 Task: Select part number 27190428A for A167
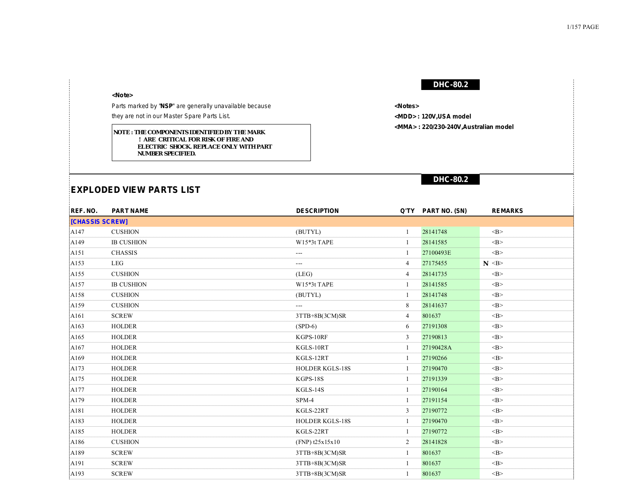pyautogui.click(x=437, y=348)
